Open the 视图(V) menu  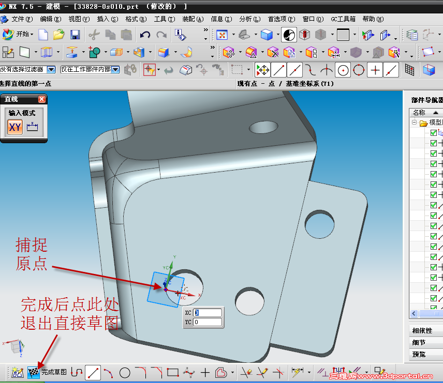(x=79, y=19)
